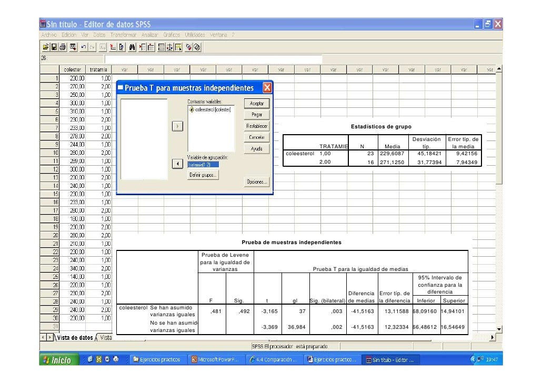Click the taskbar clock showing 19:47
The height and width of the screenshot is (383, 542).
[491, 359]
